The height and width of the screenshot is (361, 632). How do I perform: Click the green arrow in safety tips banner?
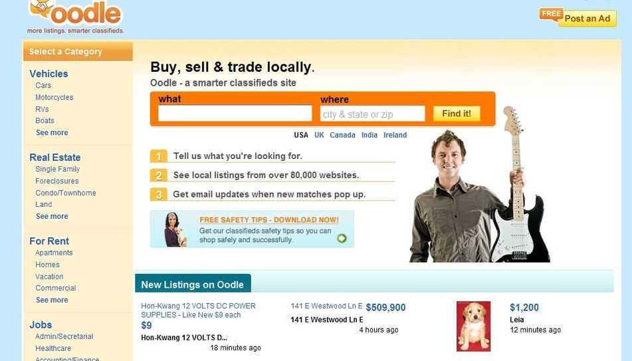[342, 239]
